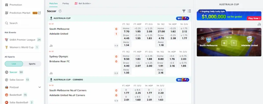Click 'South Melbourne No.of Corners' row
Screen dimensions: 263x104
68,90
